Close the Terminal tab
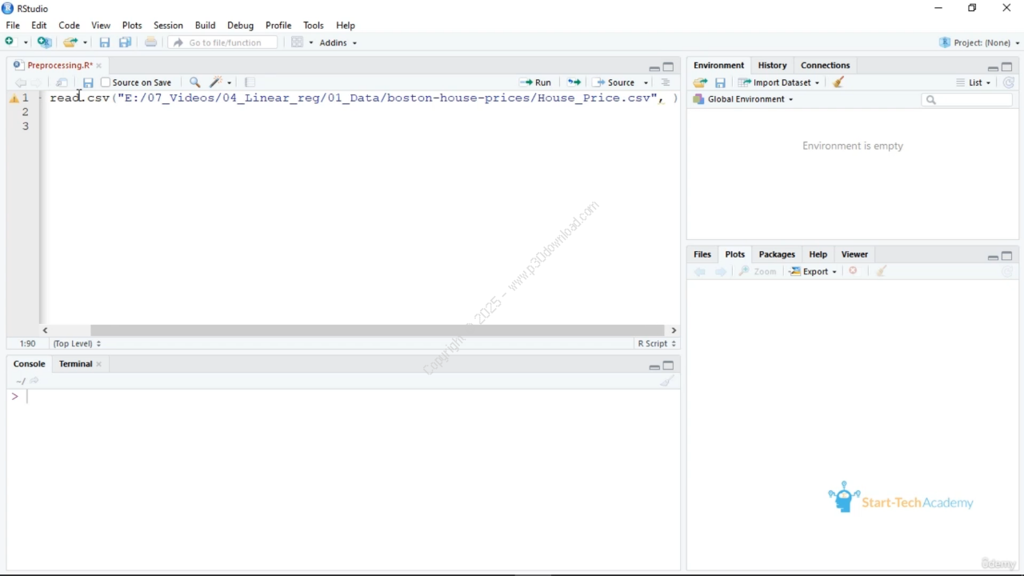 (x=99, y=364)
